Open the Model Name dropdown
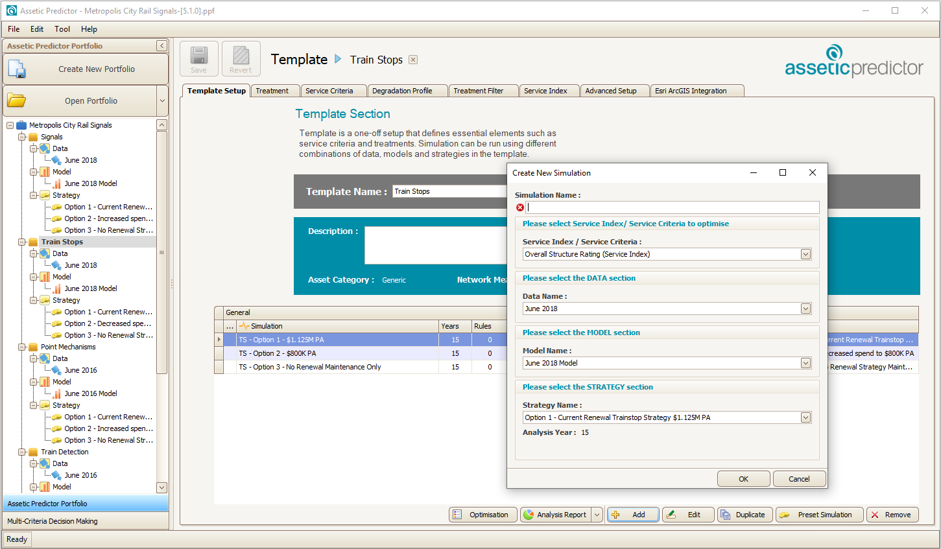Screen dimensions: 941x549 click(805, 363)
